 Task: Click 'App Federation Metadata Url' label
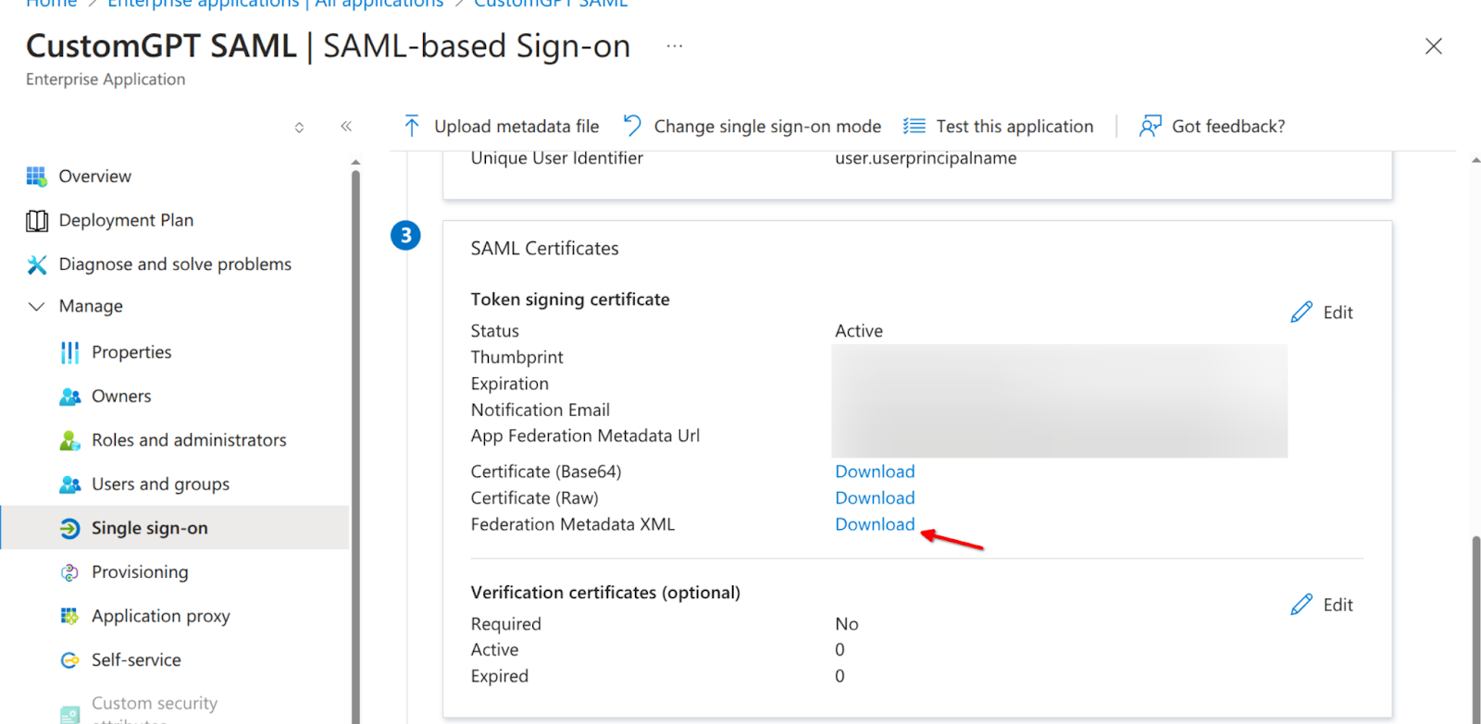tap(585, 436)
